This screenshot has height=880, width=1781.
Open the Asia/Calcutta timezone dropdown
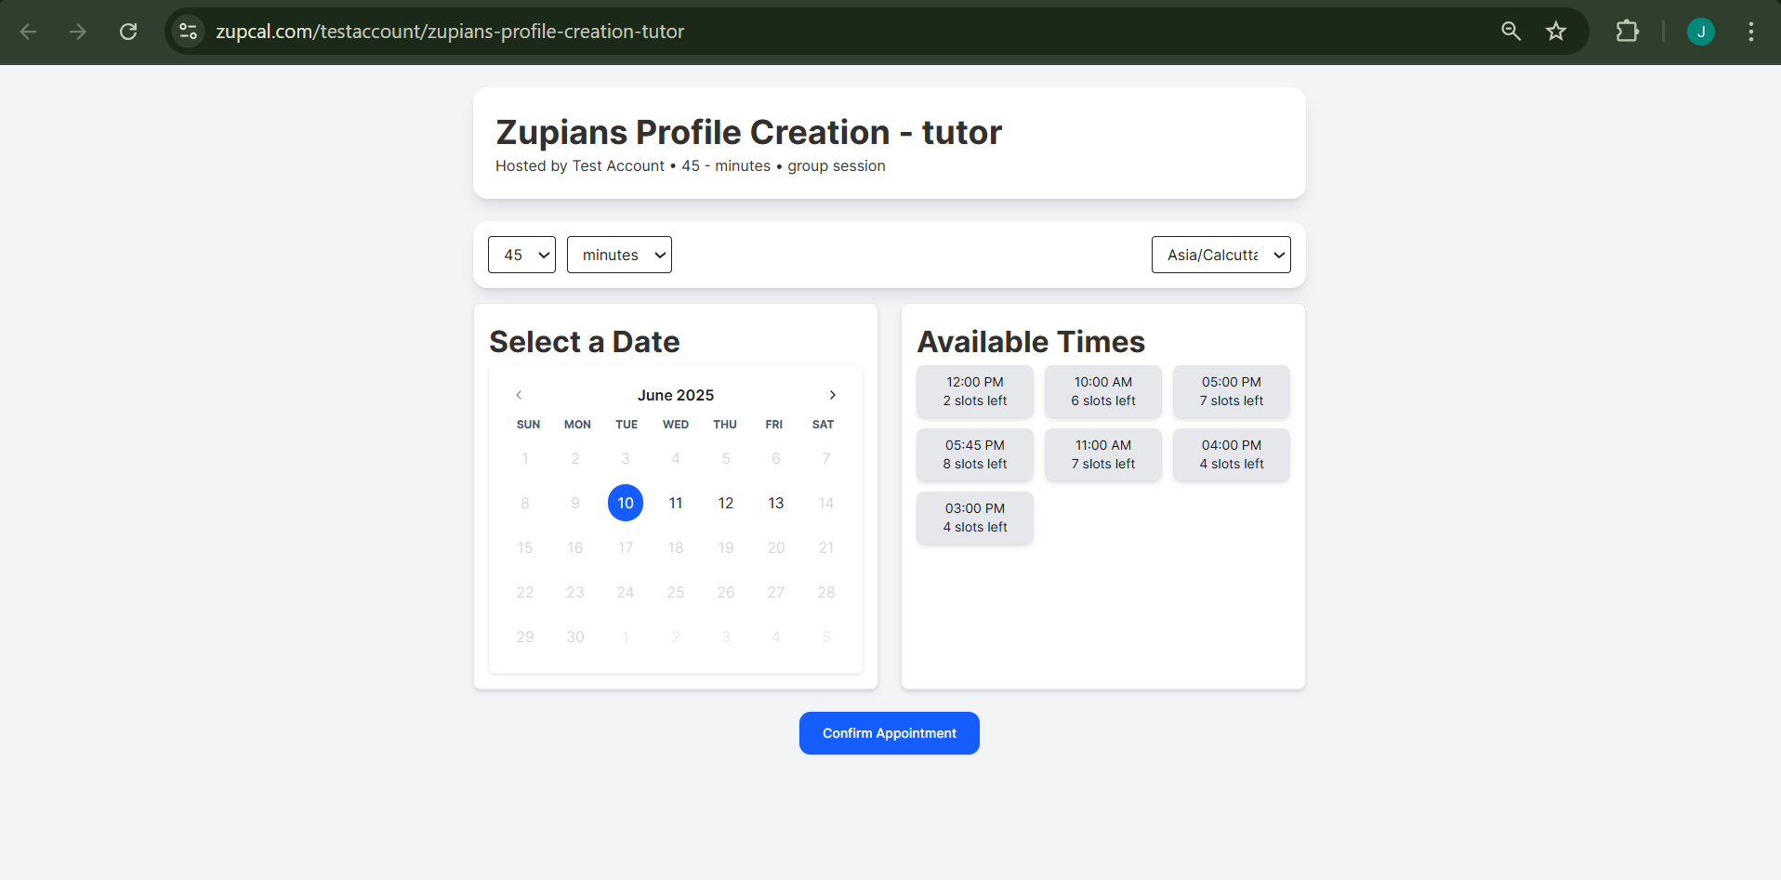(x=1220, y=254)
